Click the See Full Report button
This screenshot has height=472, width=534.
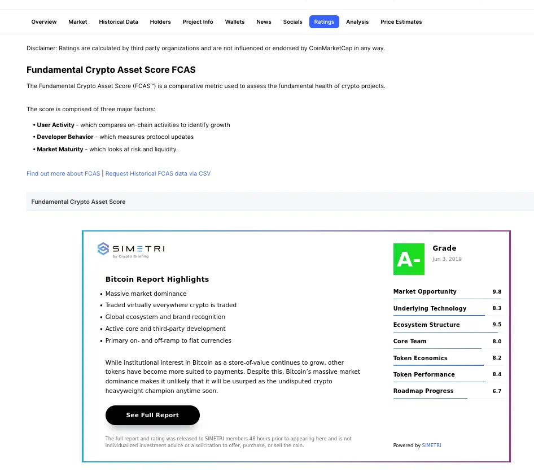(152, 415)
